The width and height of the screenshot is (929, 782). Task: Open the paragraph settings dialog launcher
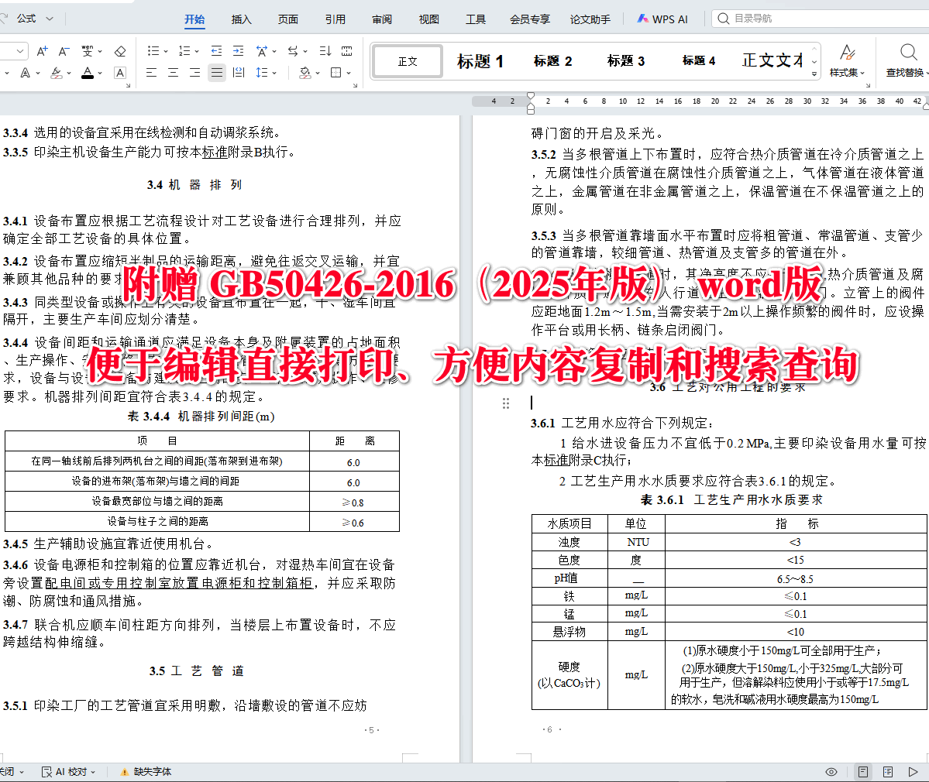[355, 86]
